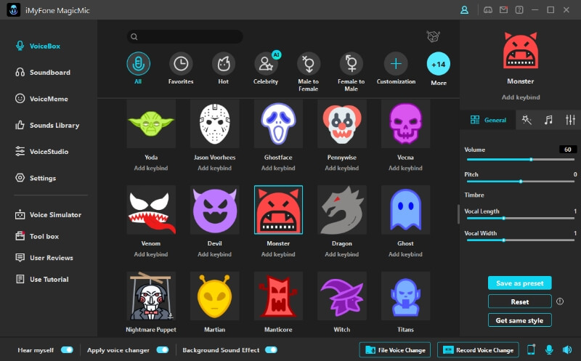Click Save as preset button
Image resolution: width=581 pixels, height=361 pixels.
tap(519, 283)
